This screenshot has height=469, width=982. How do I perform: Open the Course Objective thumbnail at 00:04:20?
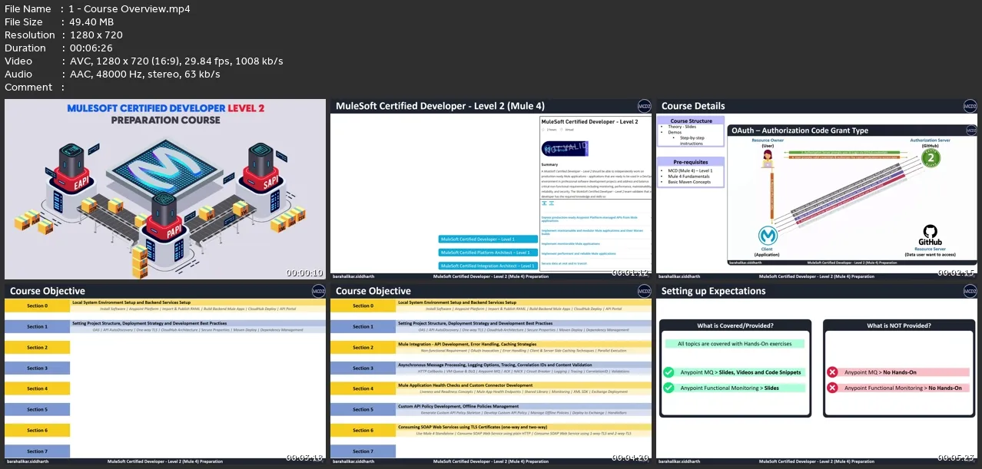tap(491, 375)
